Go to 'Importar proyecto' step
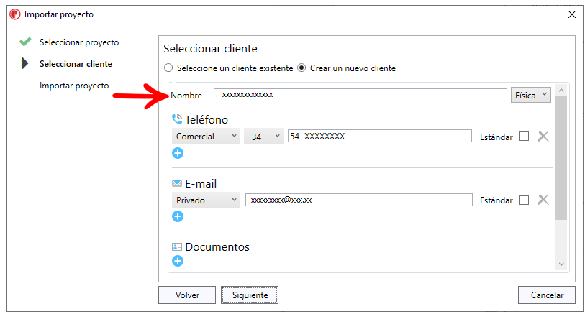Viewport: 585px width, 314px height. (x=74, y=86)
